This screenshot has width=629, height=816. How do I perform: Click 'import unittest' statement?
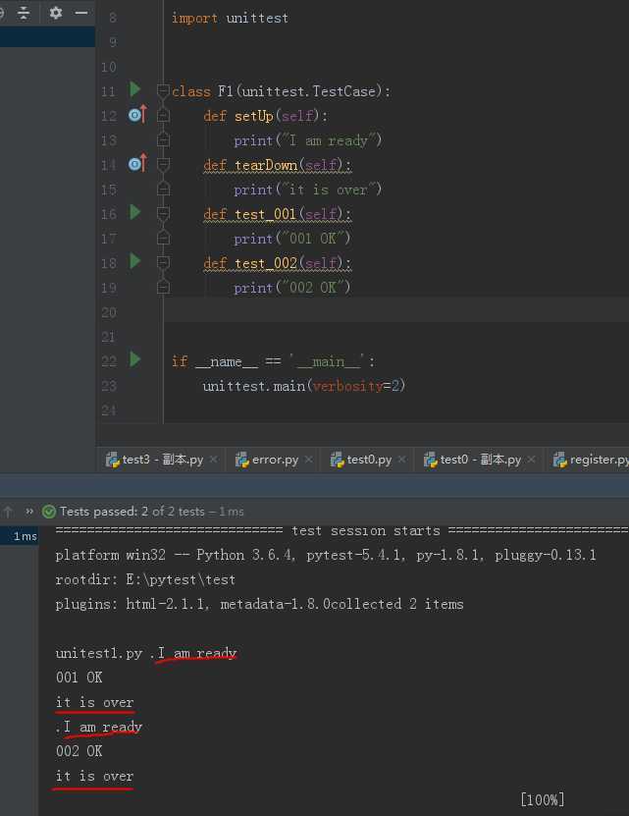230,19
